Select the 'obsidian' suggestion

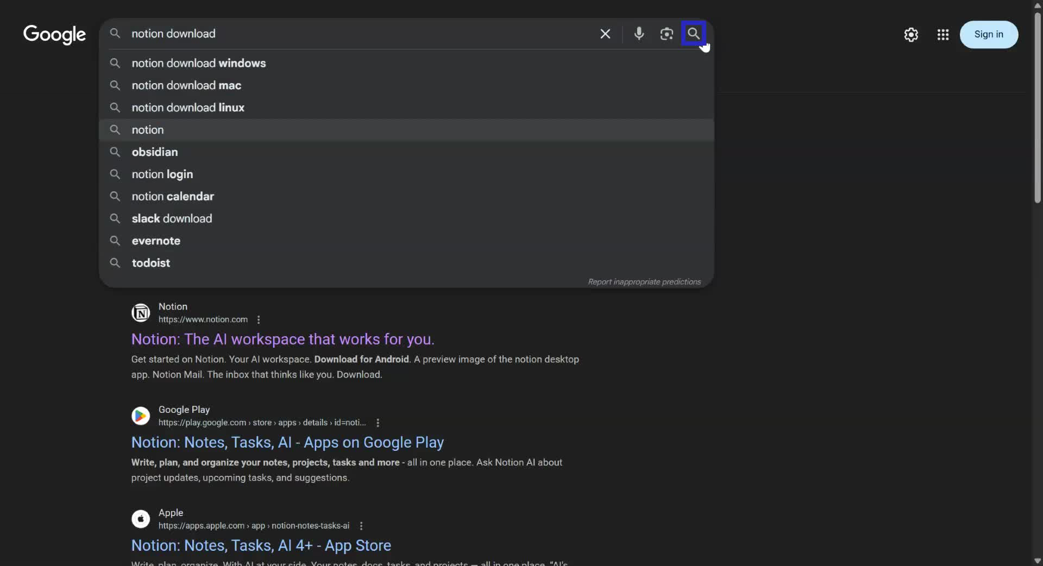point(155,152)
